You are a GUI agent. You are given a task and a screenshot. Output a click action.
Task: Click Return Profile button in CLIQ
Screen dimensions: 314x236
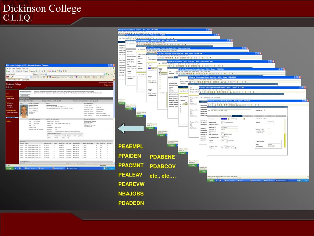point(25,96)
